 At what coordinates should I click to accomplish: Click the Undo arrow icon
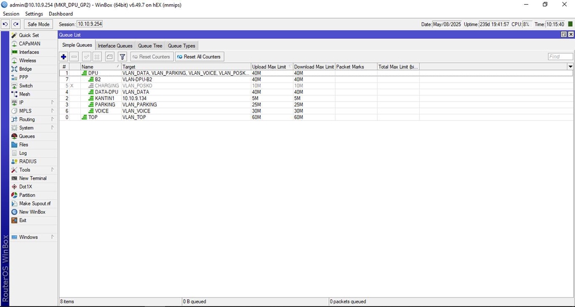click(5, 24)
